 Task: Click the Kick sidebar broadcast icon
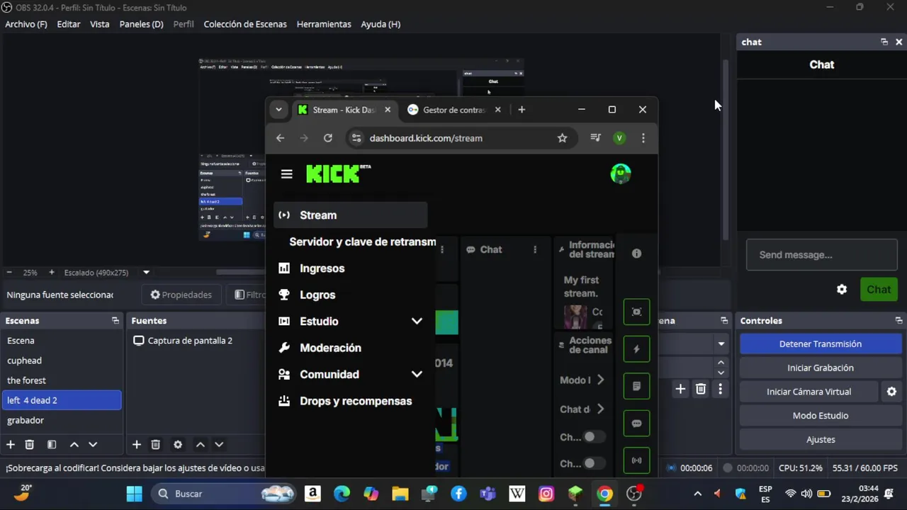(636, 460)
